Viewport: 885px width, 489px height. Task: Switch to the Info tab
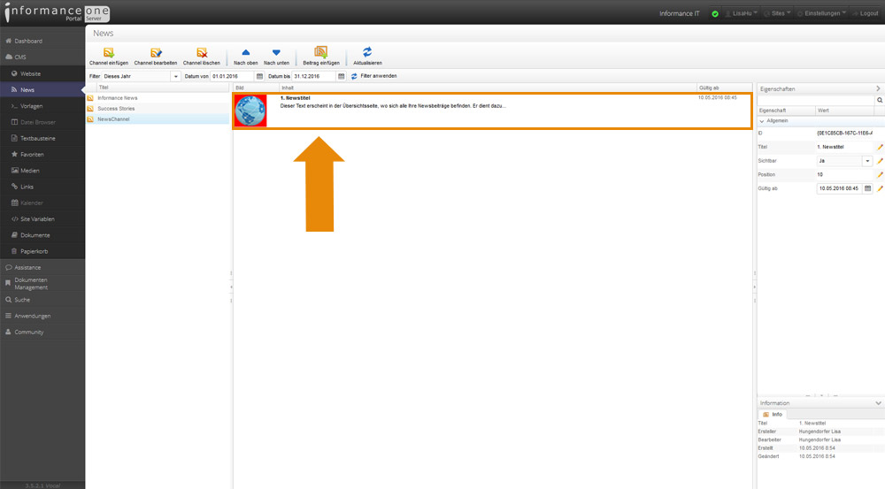click(x=773, y=414)
